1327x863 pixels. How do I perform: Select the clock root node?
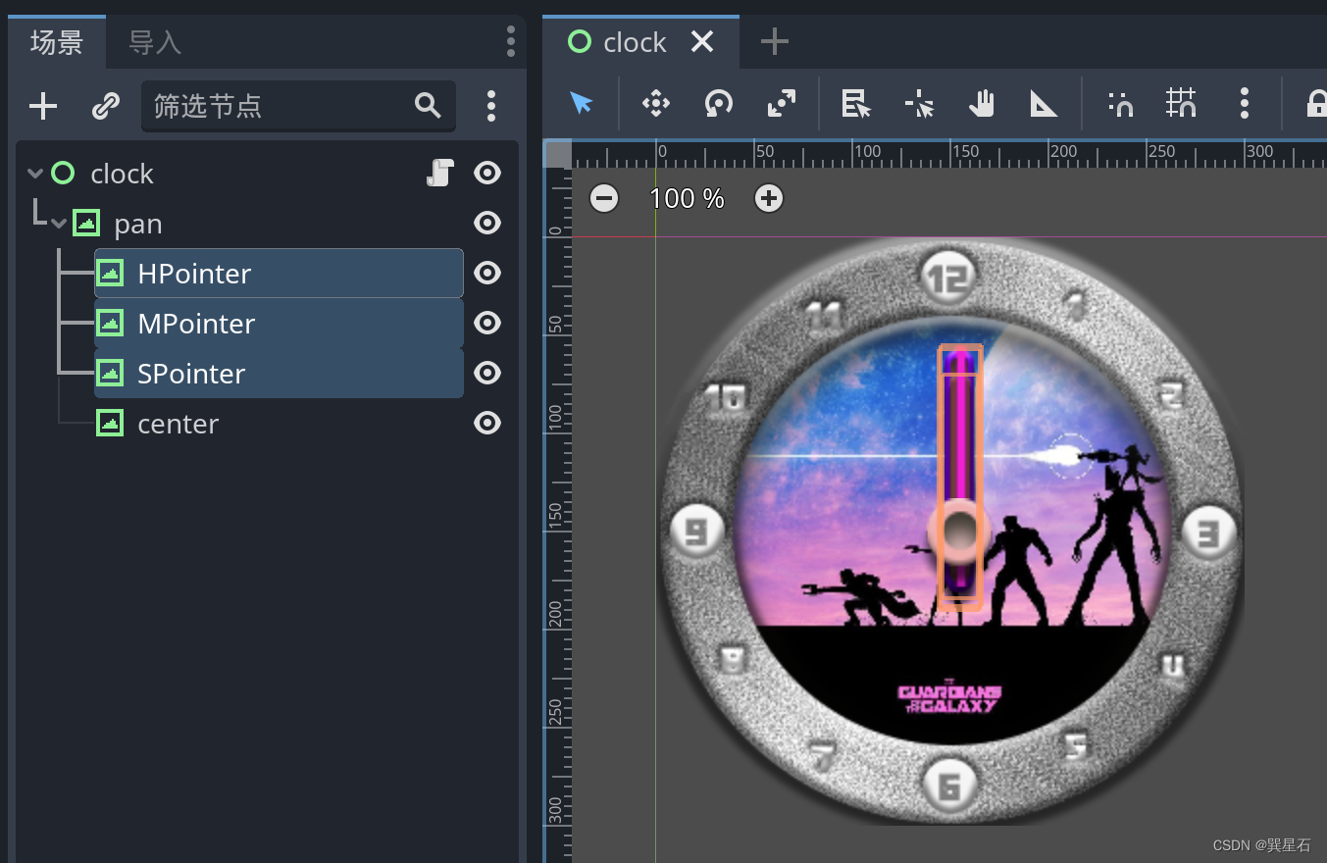pos(122,174)
